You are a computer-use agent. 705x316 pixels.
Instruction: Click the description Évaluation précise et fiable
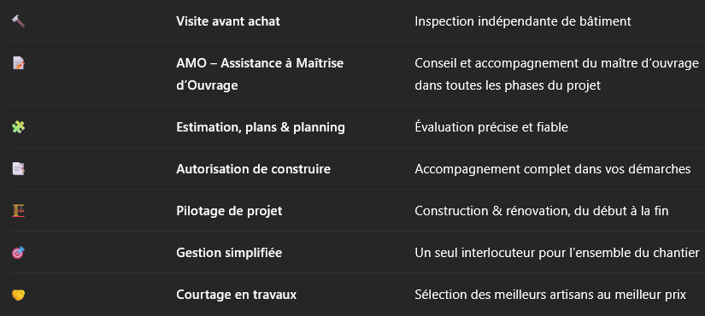pos(491,127)
